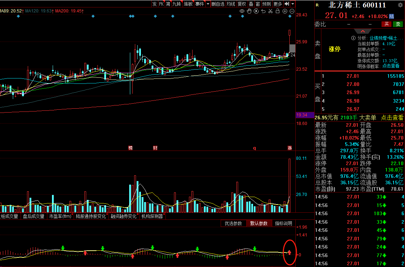Toggle 均线 moving averages
The width and height of the screenshot is (405, 267).
231,4
